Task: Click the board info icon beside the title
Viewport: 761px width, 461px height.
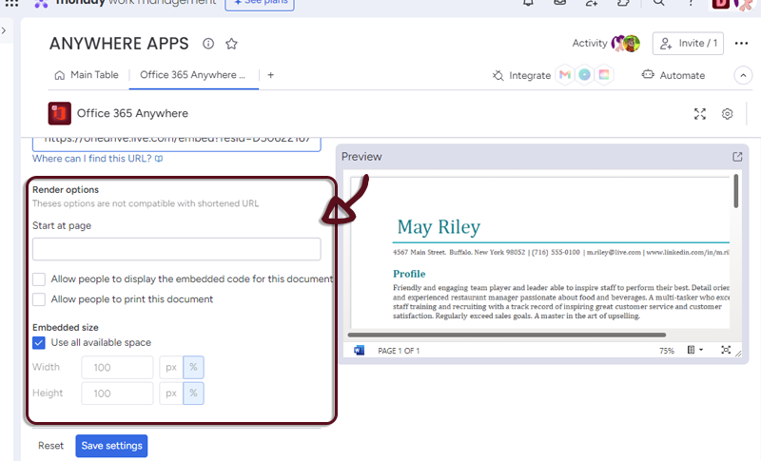Action: pyautogui.click(x=208, y=44)
